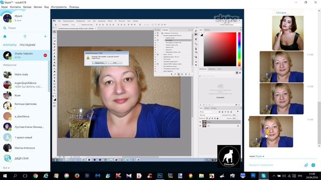
Task: Click the Photoshop warning triangle icon
Action: [x=88, y=58]
